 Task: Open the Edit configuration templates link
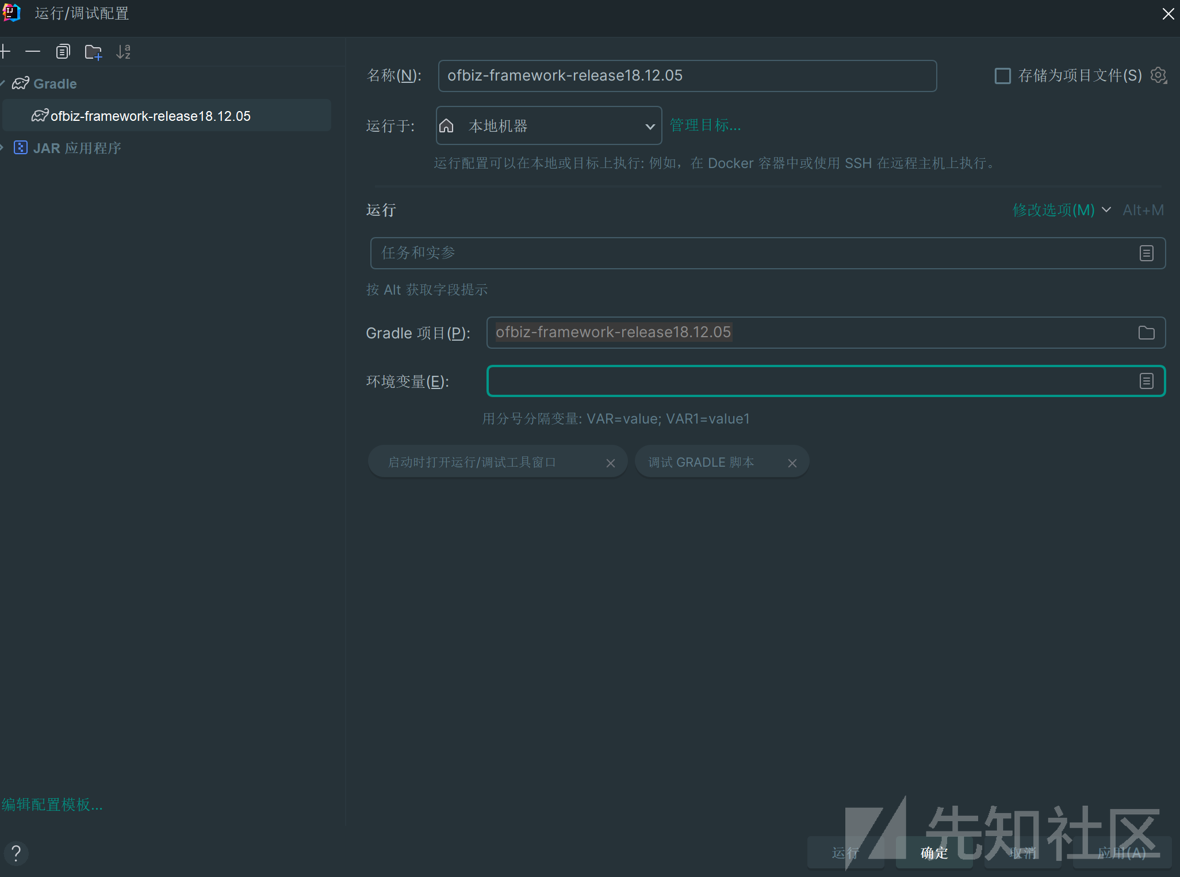(x=52, y=804)
